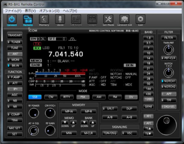184x144 pixels.
Task: Click the Exit toolbar icon
Action: pyautogui.click(x=141, y=19)
